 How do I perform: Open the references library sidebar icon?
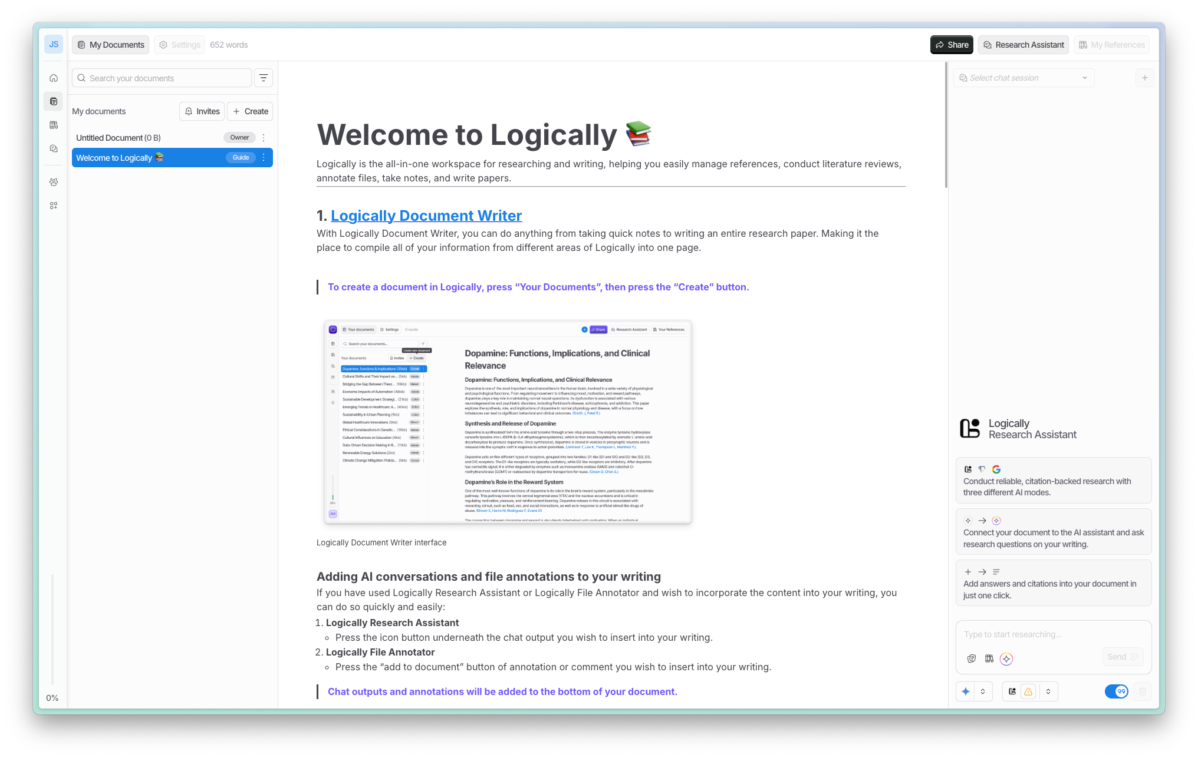[54, 125]
